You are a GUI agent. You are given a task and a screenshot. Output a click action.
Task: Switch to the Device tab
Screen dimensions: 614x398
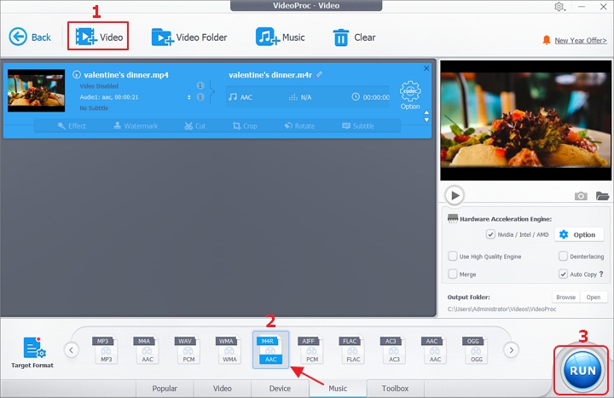tap(280, 389)
